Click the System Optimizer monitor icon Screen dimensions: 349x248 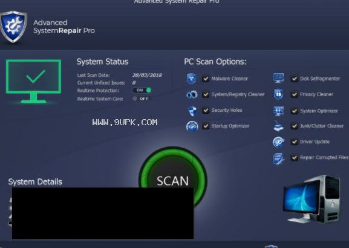point(278,111)
